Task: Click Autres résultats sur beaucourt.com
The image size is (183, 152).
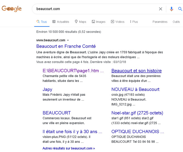Action: tap(69, 148)
